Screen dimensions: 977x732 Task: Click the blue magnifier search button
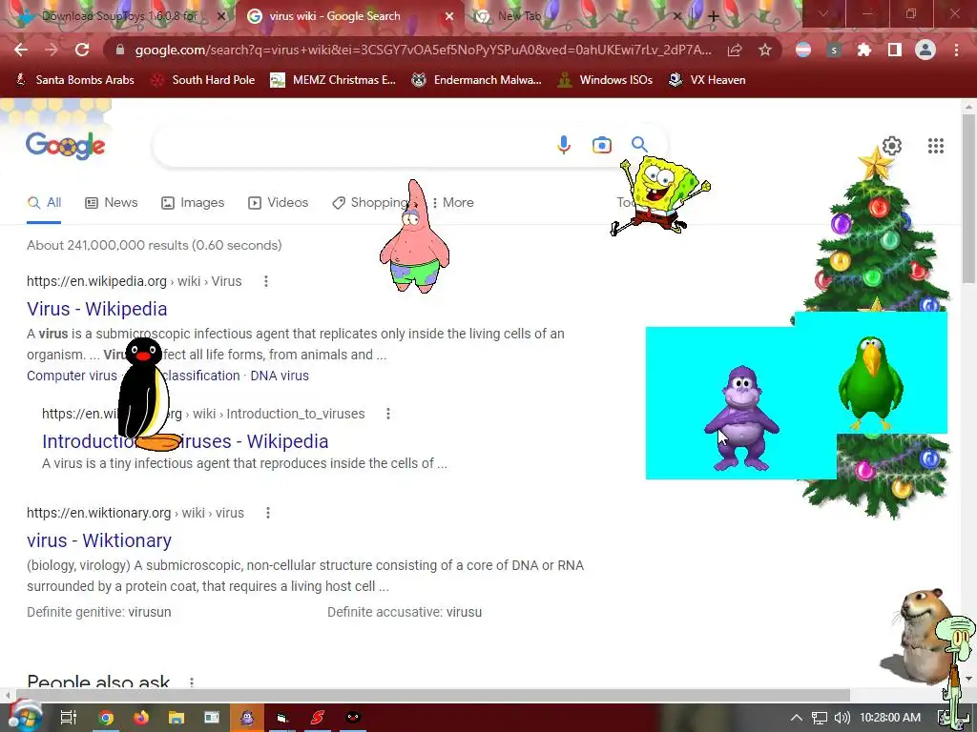pos(639,145)
